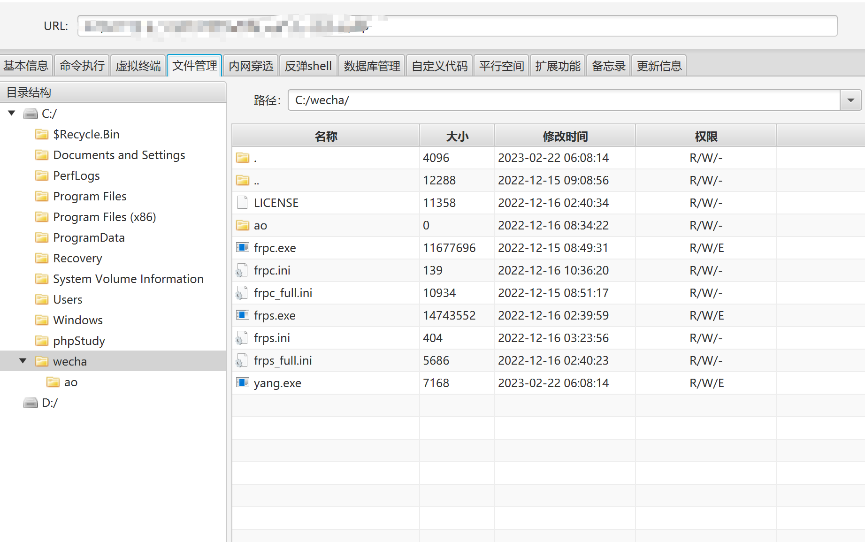The width and height of the screenshot is (865, 542).
Task: Switch to the 反弹shell tab
Action: [308, 66]
